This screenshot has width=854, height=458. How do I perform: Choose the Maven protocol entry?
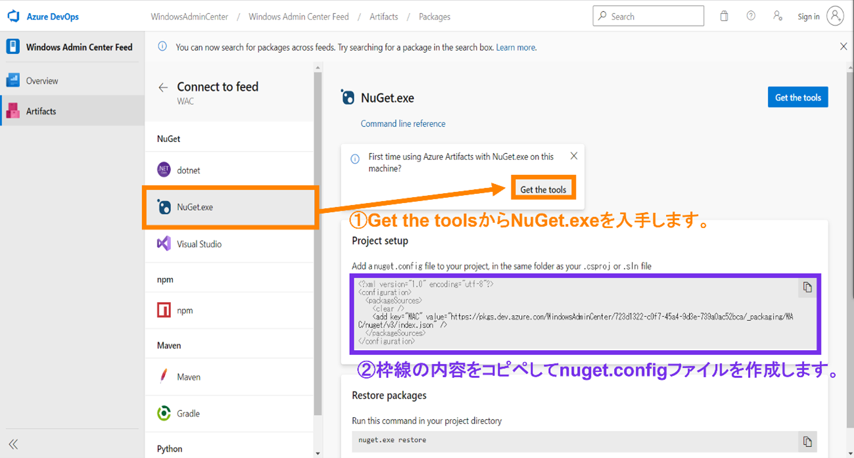[229, 377]
